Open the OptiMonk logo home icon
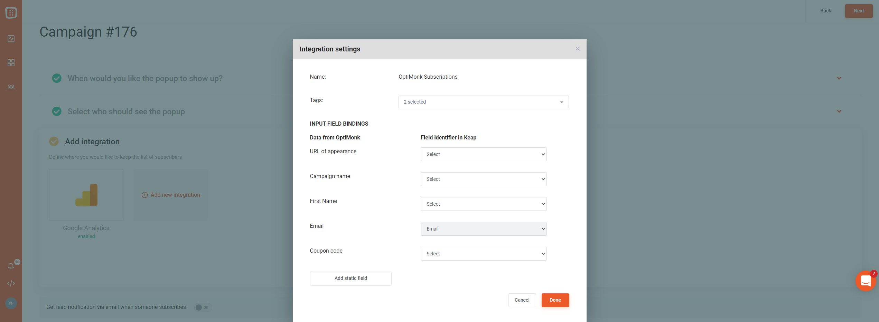 click(11, 13)
